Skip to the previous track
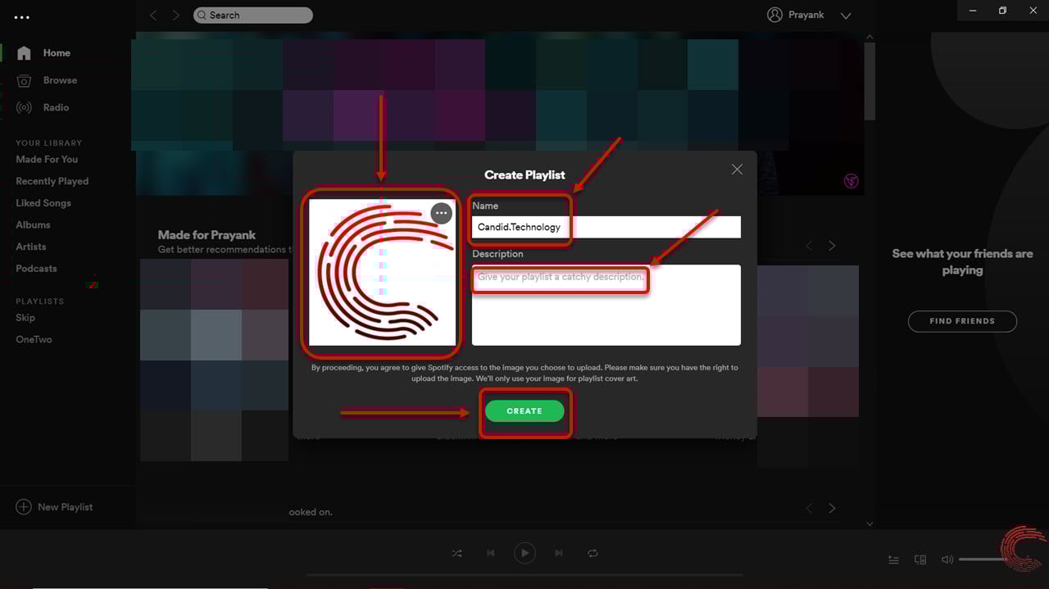This screenshot has height=589, width=1049. coord(491,554)
